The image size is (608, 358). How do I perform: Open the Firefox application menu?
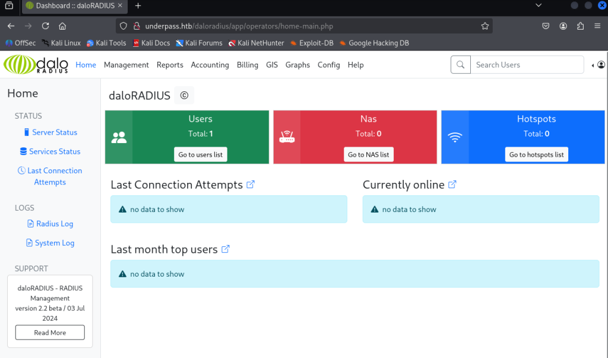(x=597, y=26)
